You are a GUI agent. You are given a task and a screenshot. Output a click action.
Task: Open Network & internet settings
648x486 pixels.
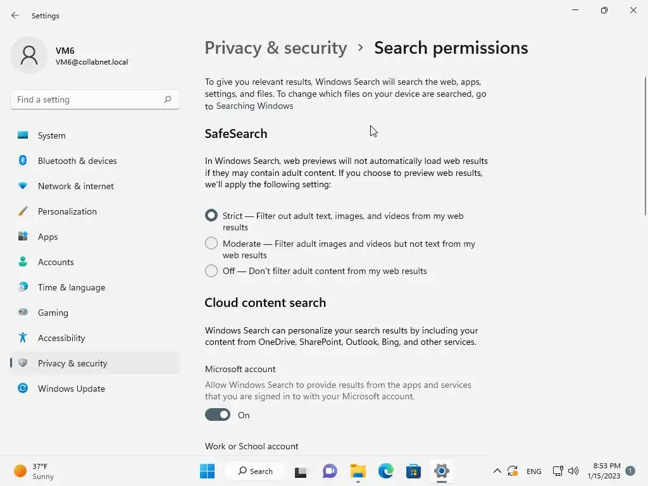pos(75,186)
